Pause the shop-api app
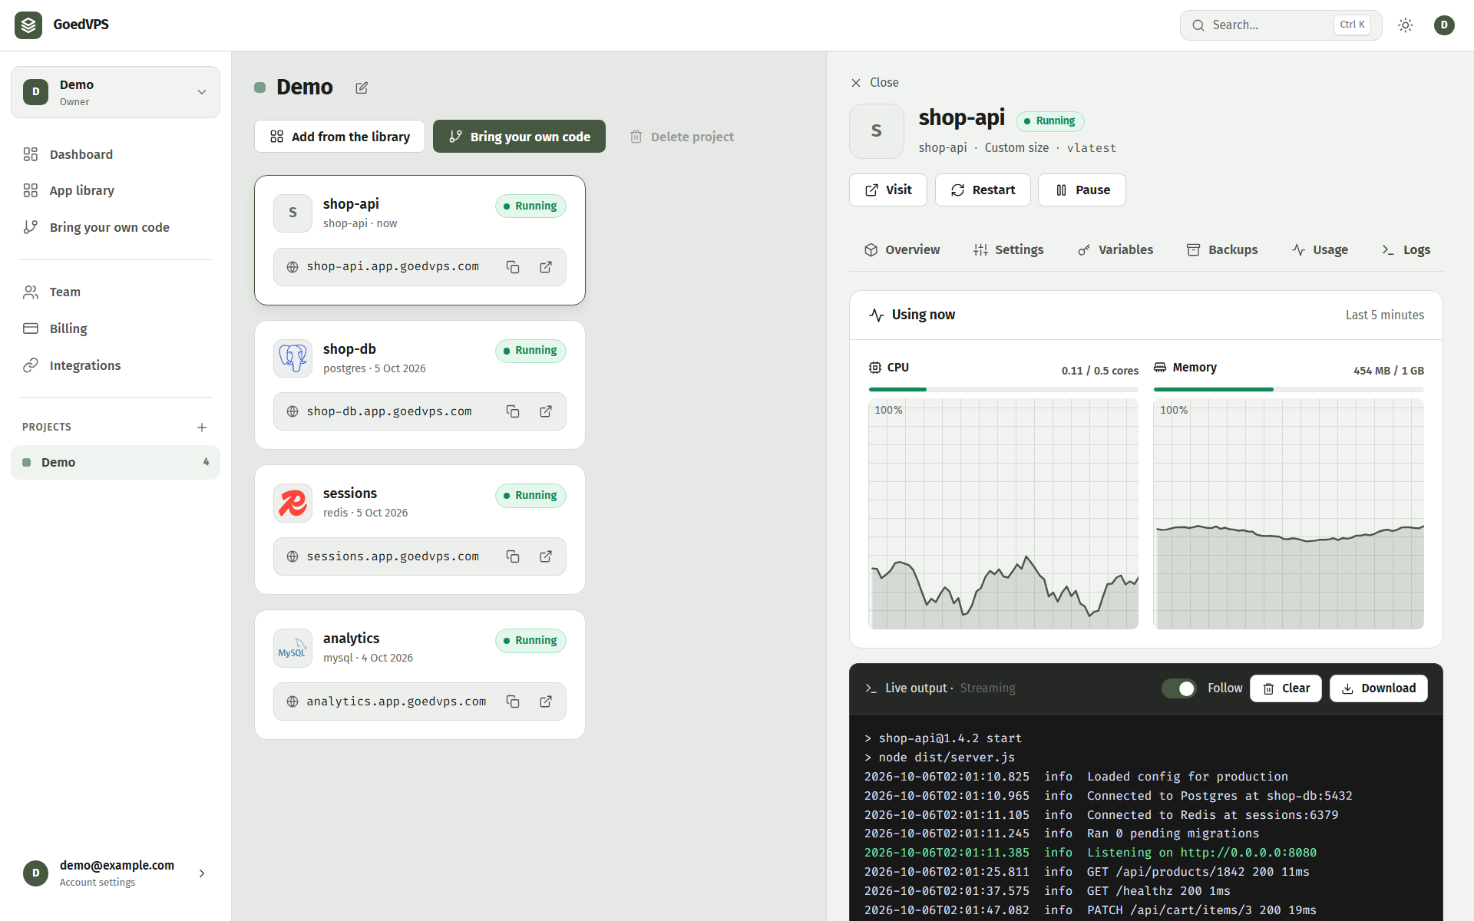 point(1082,190)
